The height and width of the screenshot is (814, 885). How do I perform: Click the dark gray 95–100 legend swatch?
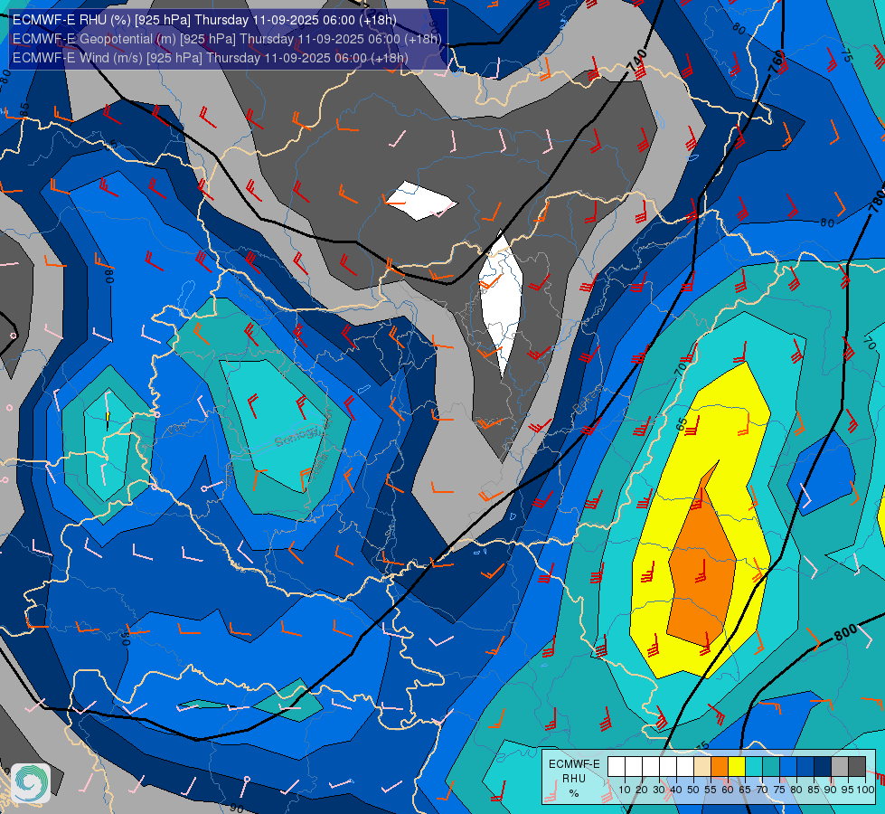coord(857,767)
